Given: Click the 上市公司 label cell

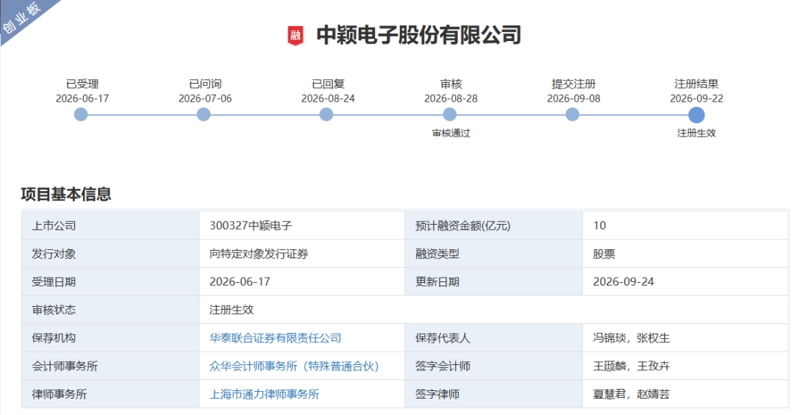Looking at the screenshot, I should pos(110,225).
